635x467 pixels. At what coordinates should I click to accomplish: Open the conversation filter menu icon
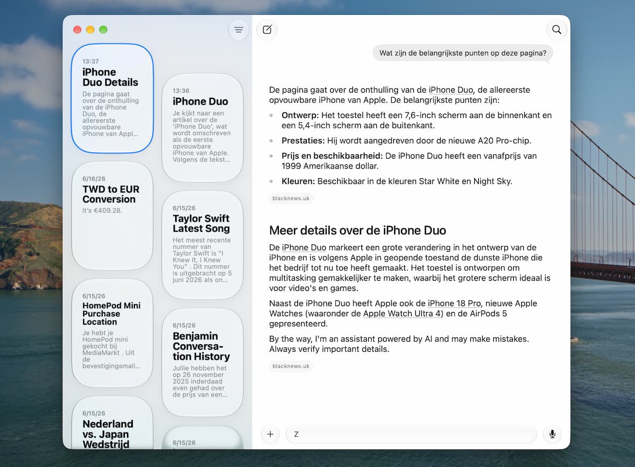[x=239, y=30]
